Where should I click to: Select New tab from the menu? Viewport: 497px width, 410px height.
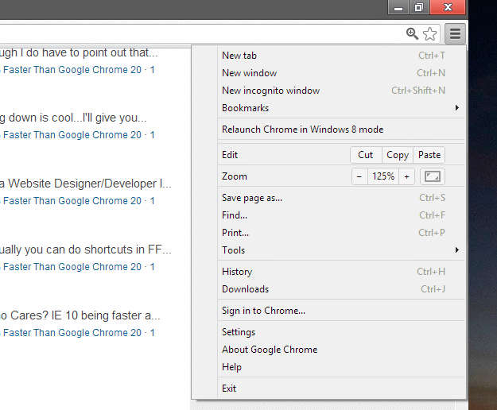click(x=239, y=56)
